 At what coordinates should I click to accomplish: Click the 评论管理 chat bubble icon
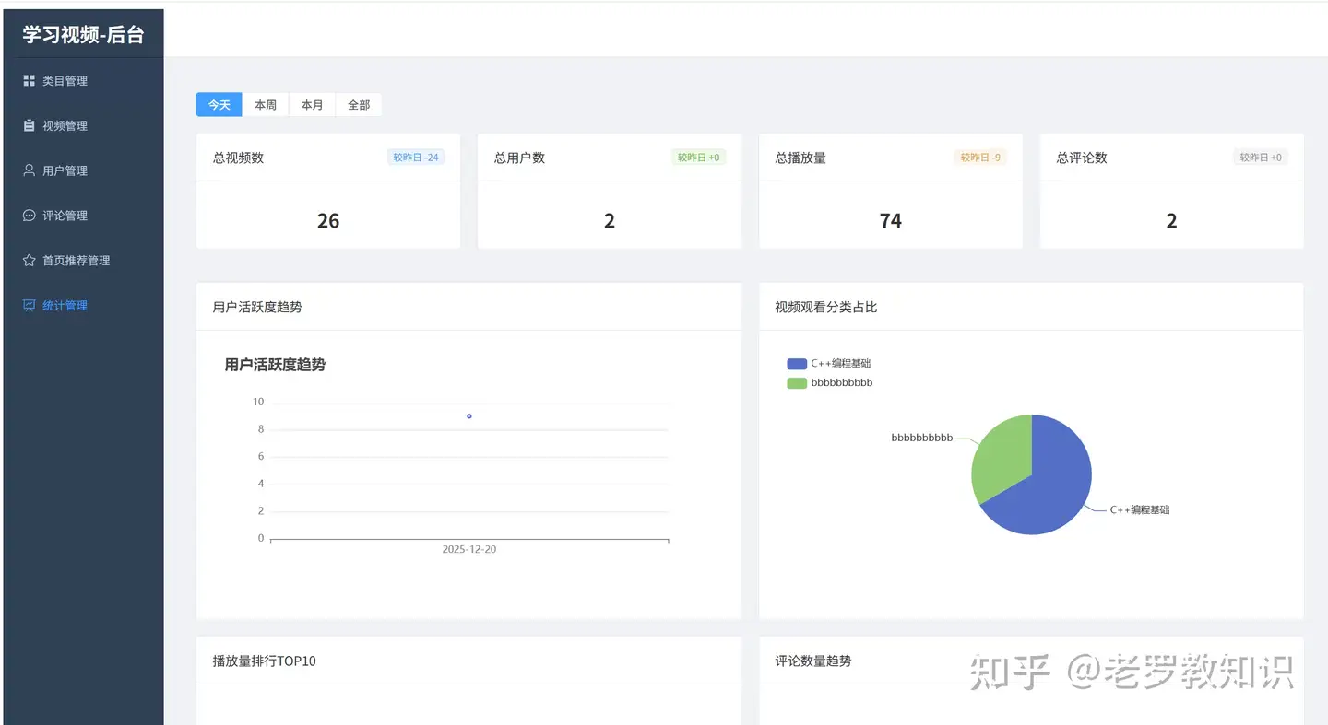point(29,216)
